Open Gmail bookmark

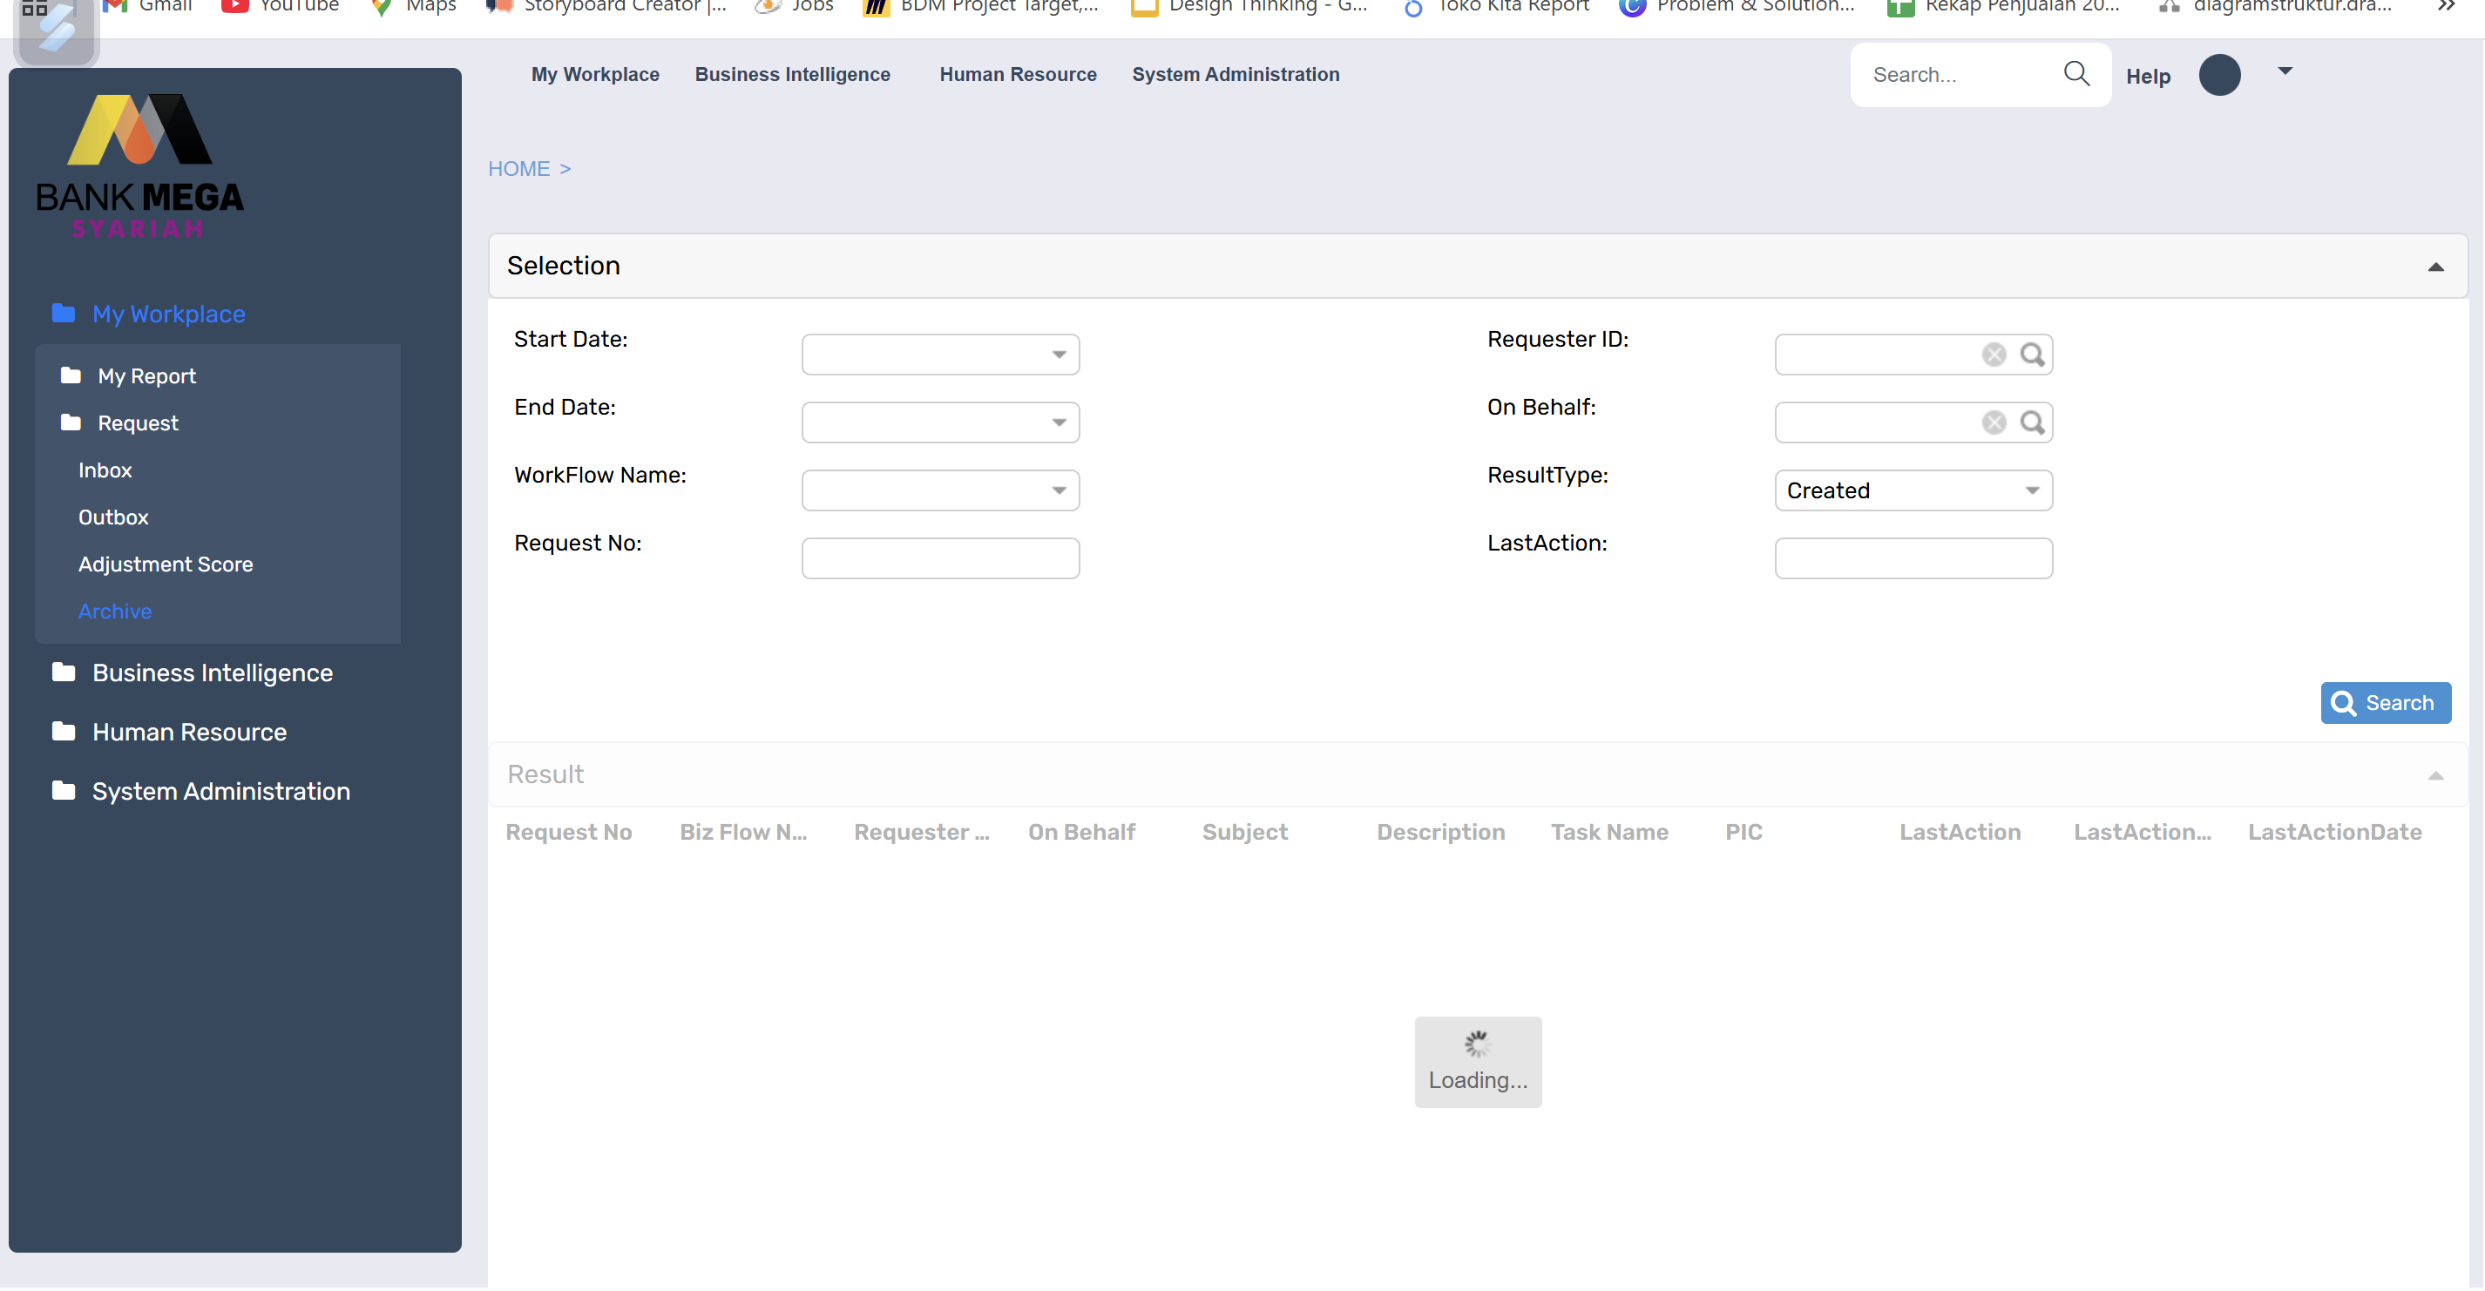(147, 6)
